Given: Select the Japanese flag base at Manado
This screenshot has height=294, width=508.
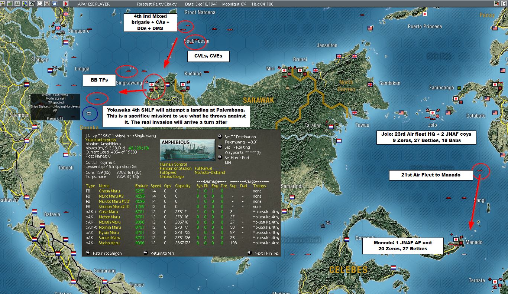Looking at the screenshot, I should pos(456,240).
